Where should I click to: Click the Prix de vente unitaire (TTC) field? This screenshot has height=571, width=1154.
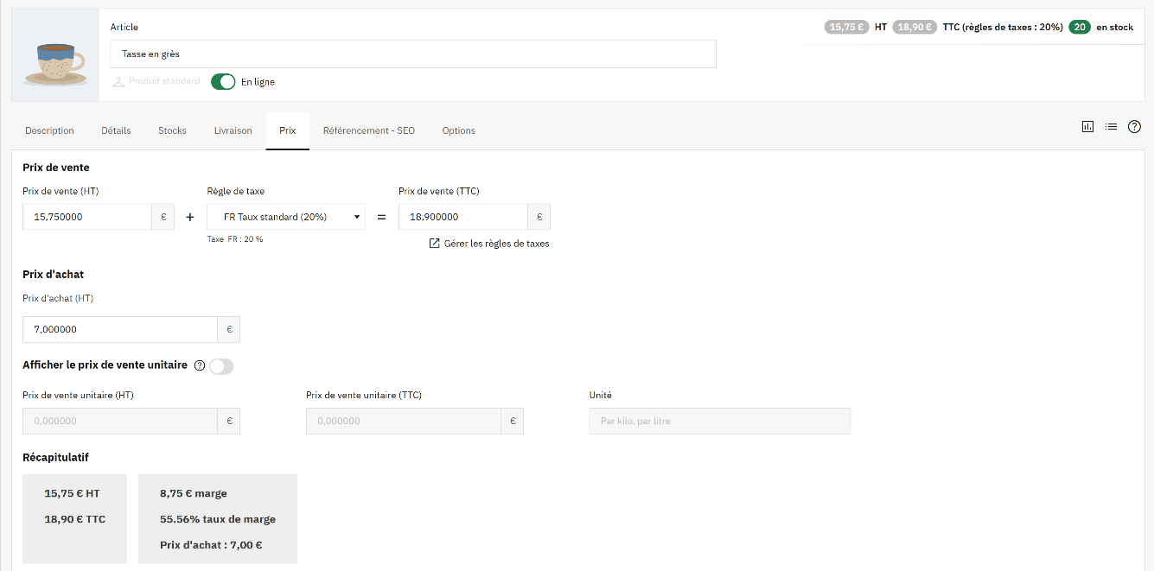[404, 421]
